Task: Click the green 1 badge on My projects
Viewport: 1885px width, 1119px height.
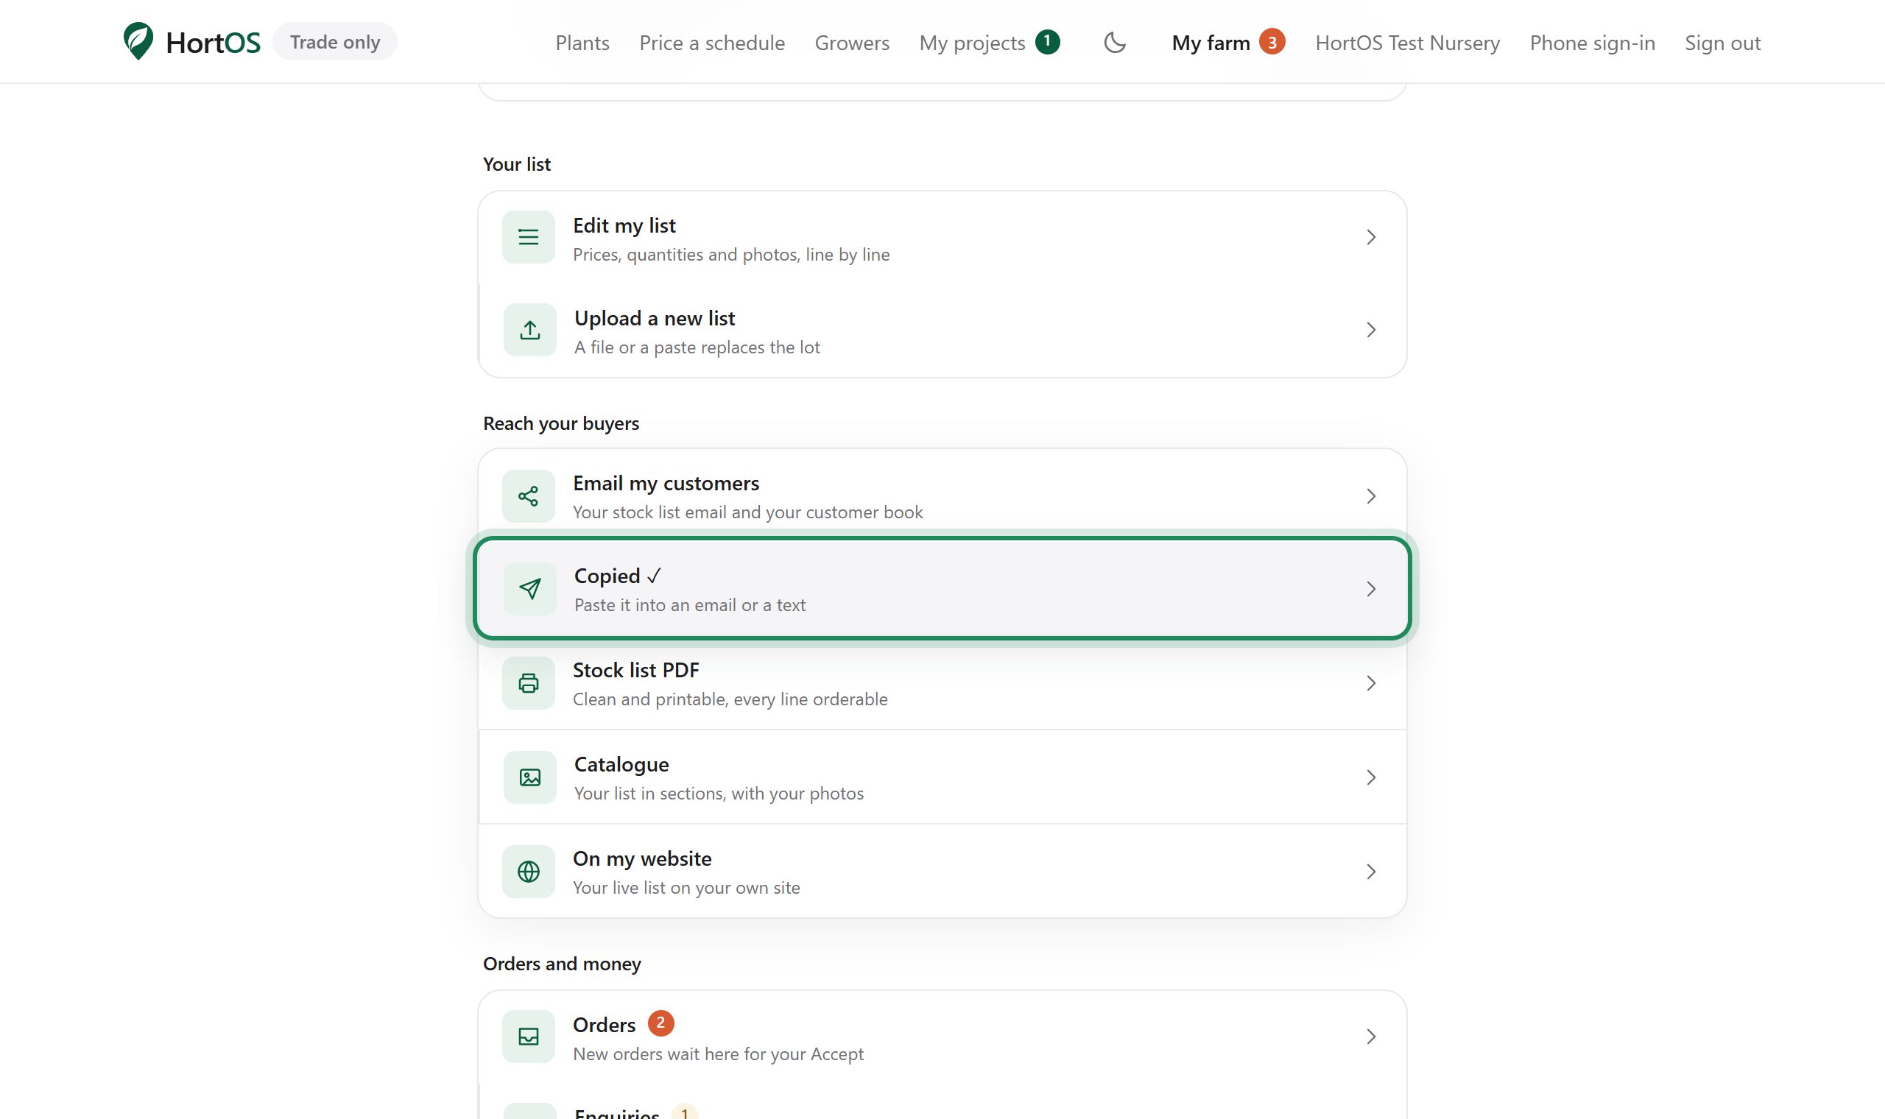Action: click(x=1047, y=42)
